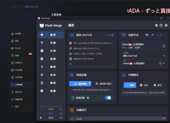This screenshot has width=170, height=123.
Task: Select the 虚拟网卡模式 tab in 网络设置
Action: point(104,84)
